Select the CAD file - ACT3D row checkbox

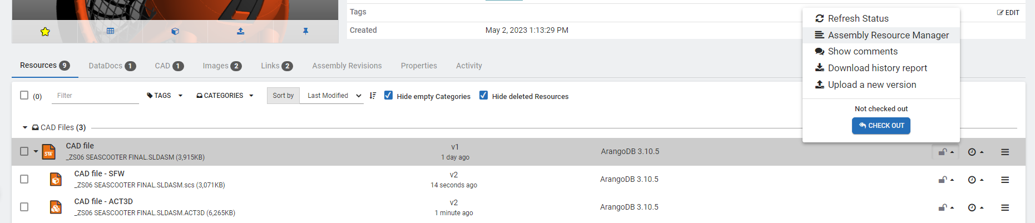pyautogui.click(x=24, y=207)
